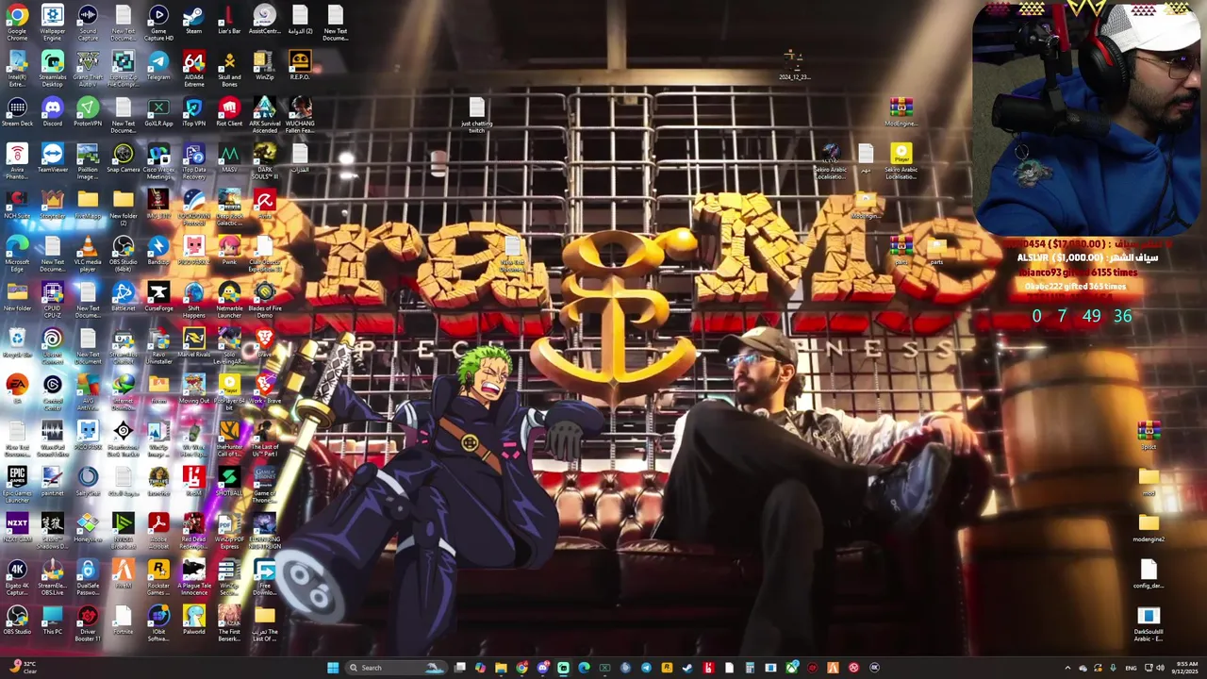Select GoXLR App icon

(158, 113)
